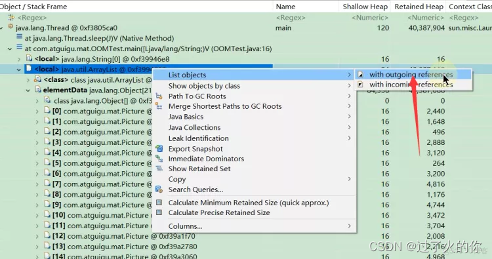Sort by the Retained Heap column header
This screenshot has width=492, height=259.
pos(419,7)
